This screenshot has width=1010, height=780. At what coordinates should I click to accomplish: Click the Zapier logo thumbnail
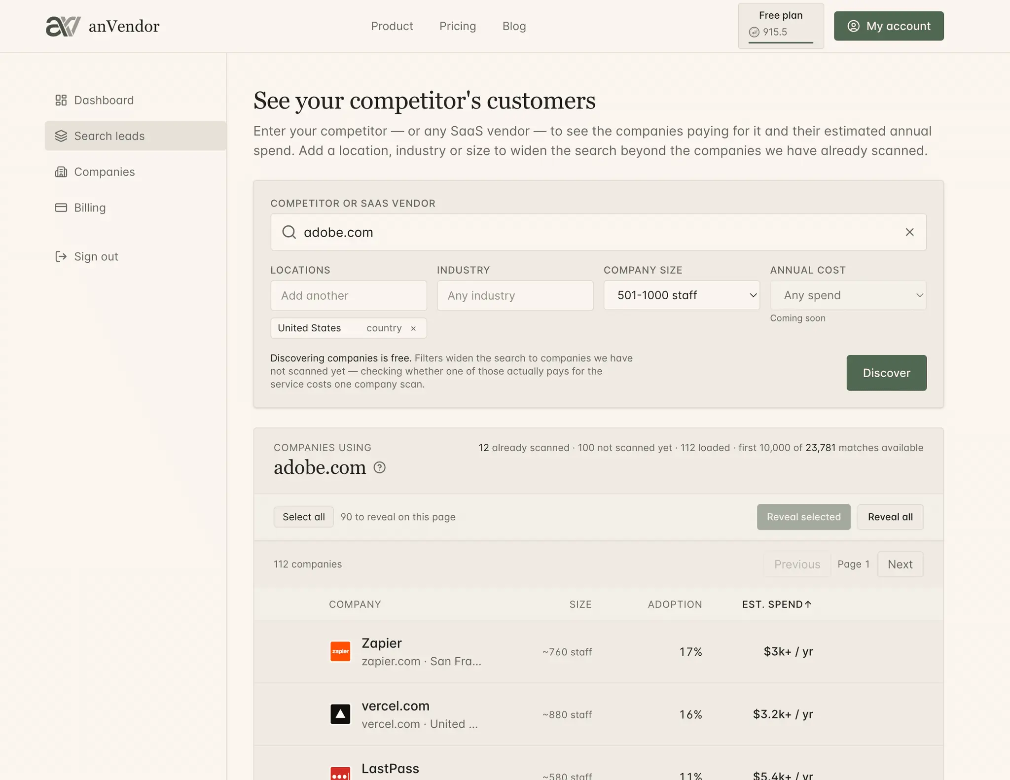tap(340, 651)
